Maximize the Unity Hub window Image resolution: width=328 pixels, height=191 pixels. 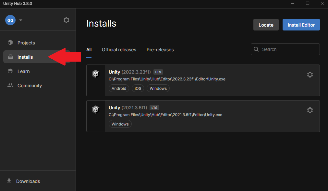point(308,3)
